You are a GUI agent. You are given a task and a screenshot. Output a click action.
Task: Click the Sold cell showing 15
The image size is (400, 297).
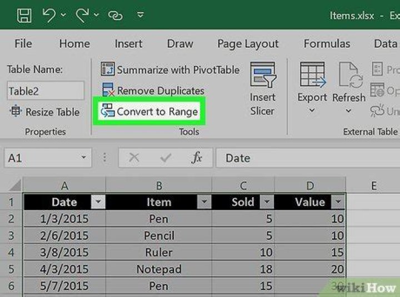(x=243, y=286)
